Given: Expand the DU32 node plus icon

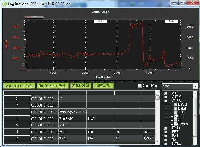Looking at the screenshot, I should pyautogui.click(x=166, y=128).
